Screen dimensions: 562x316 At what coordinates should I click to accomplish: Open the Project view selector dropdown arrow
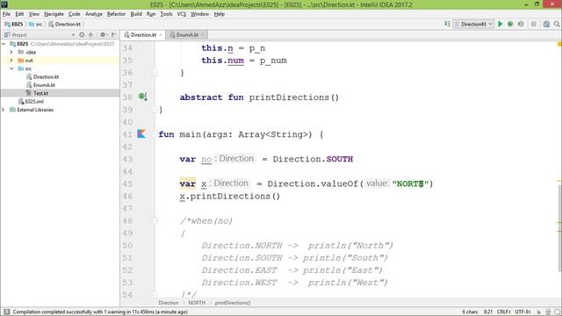click(x=73, y=35)
